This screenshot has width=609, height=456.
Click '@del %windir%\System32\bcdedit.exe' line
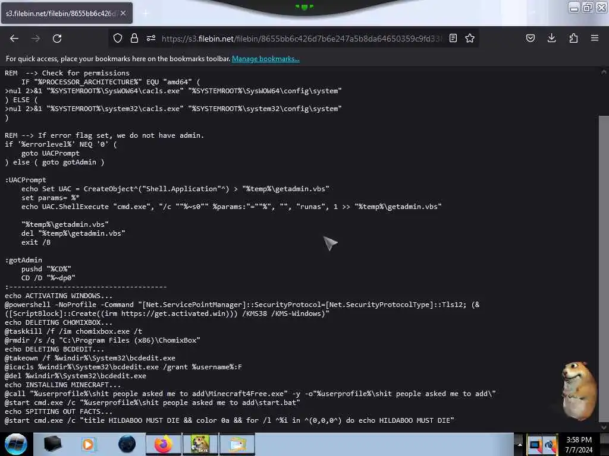[76, 376]
